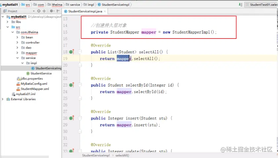
Task: Click the StudentMapper.xml file icon
Action: [x=18, y=89]
